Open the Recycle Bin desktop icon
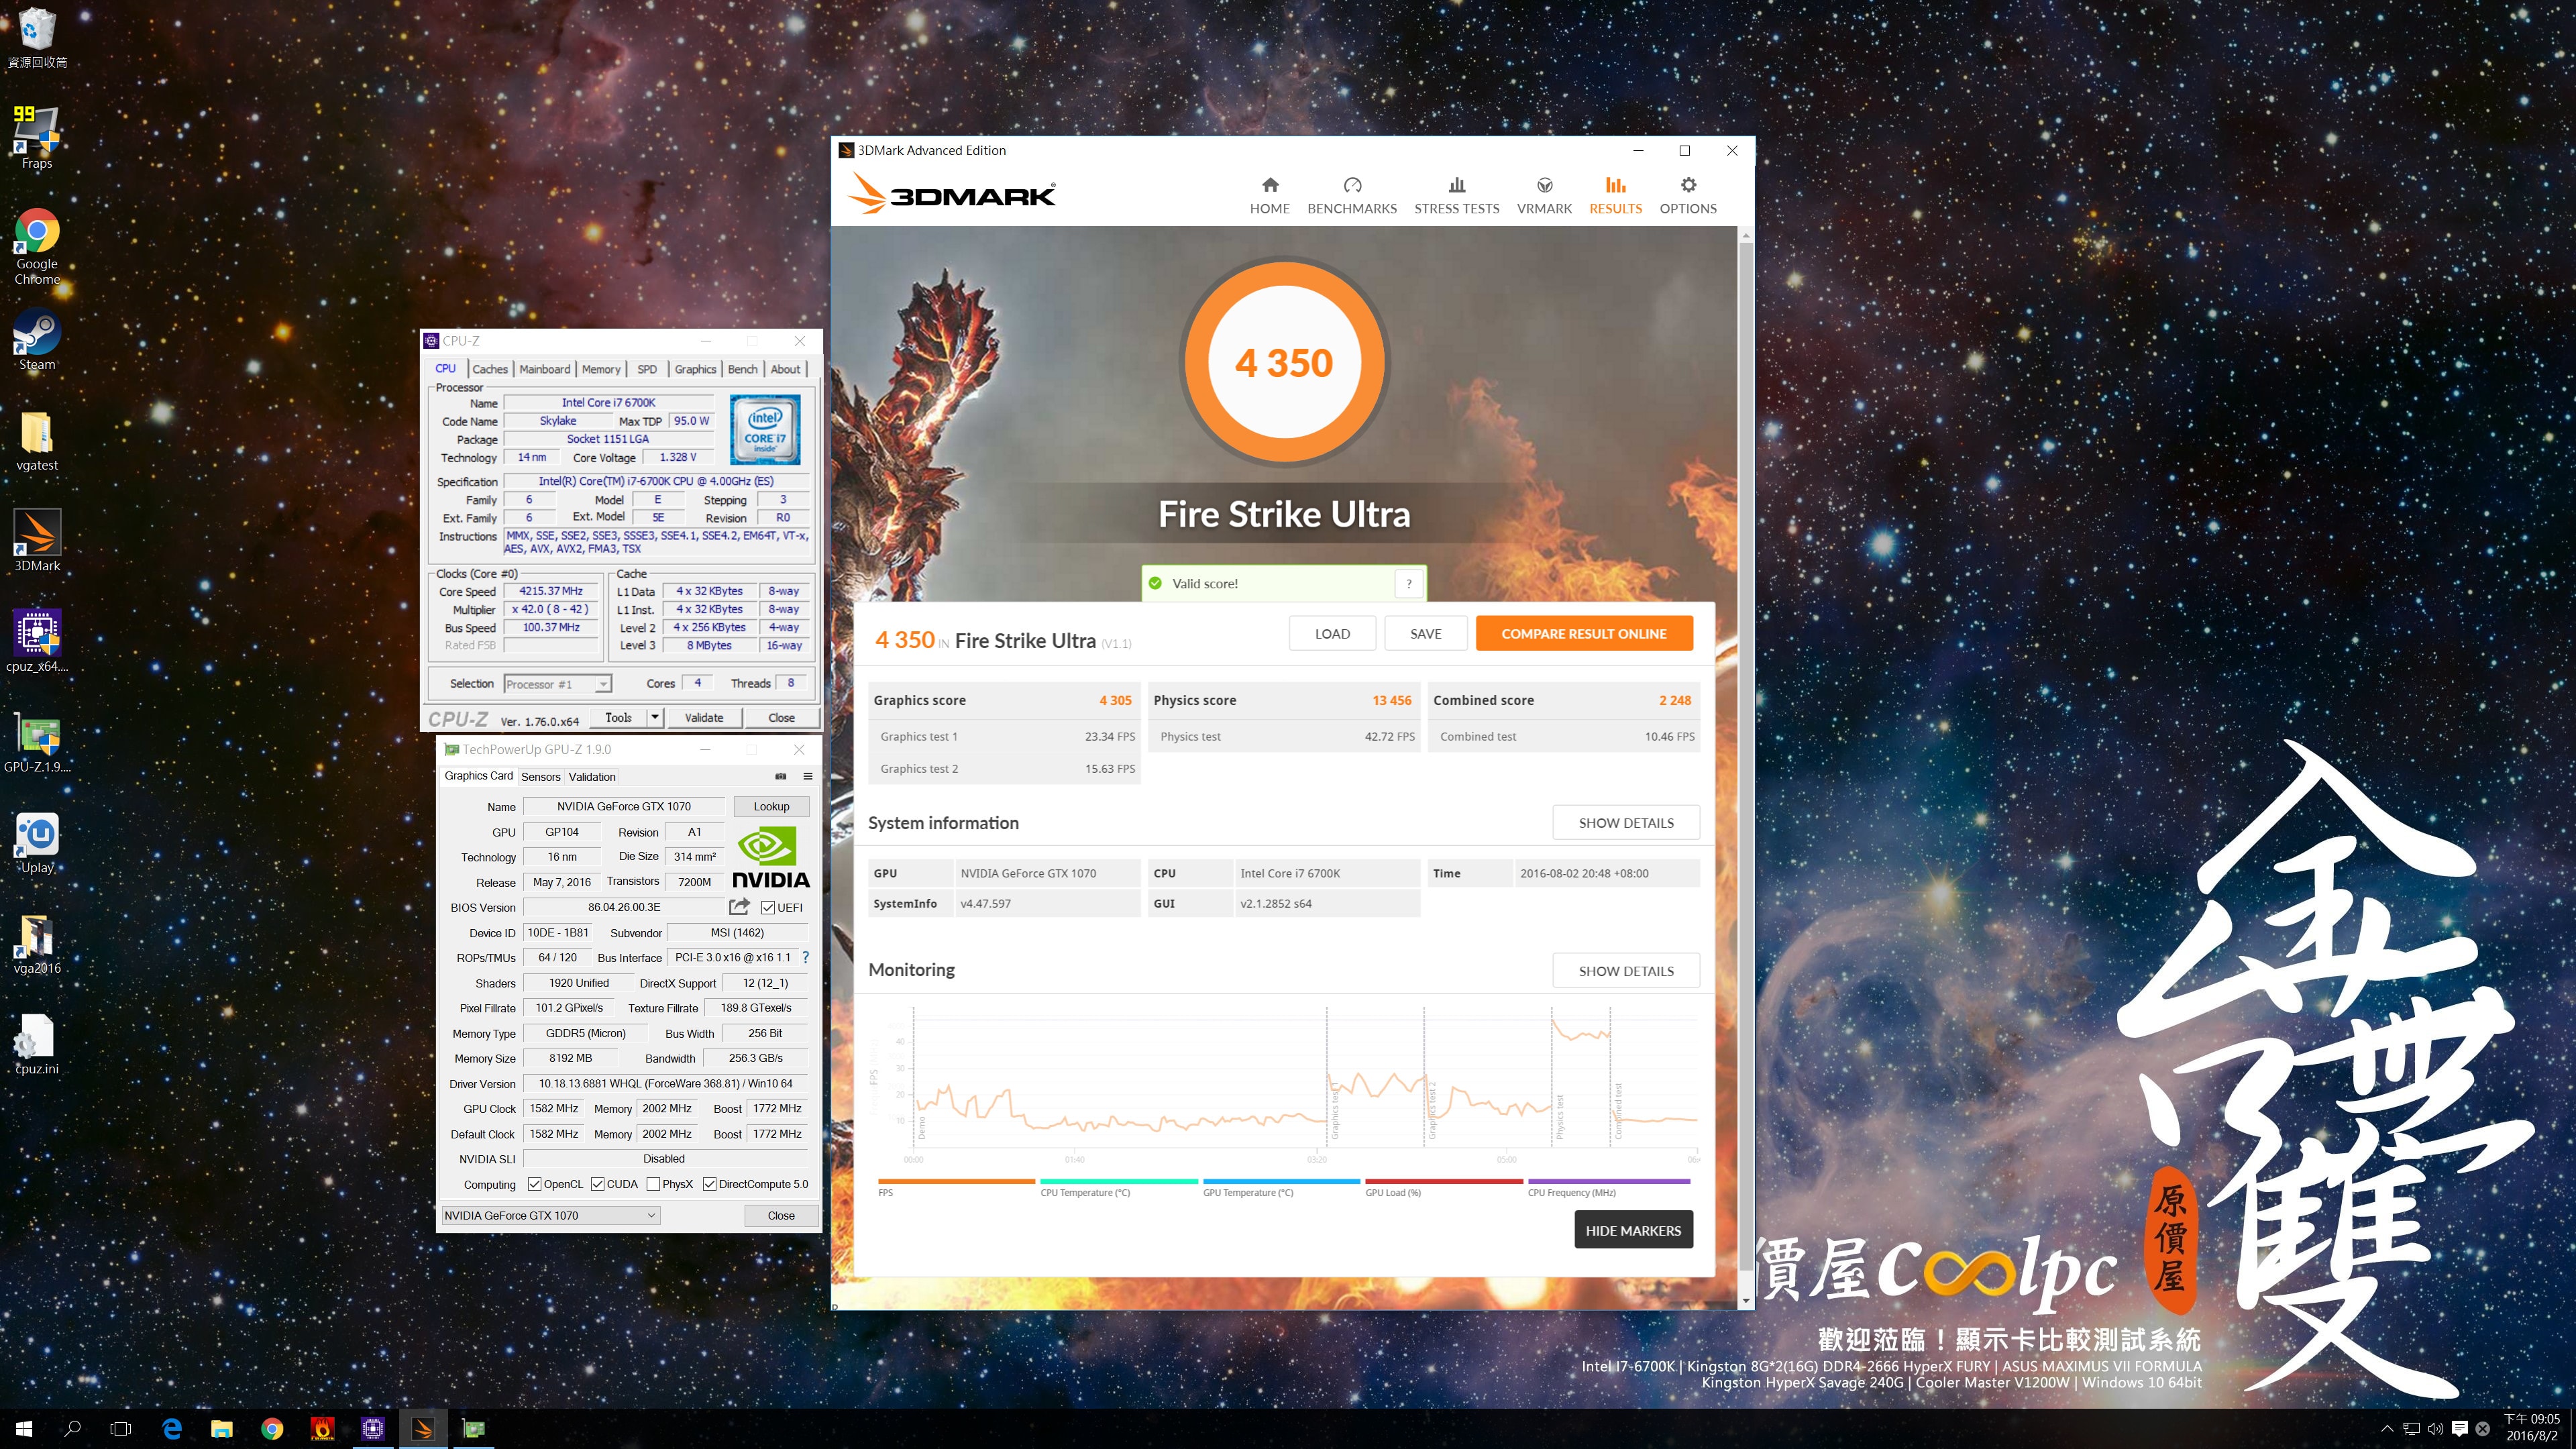This screenshot has height=1449, width=2576. click(x=37, y=38)
